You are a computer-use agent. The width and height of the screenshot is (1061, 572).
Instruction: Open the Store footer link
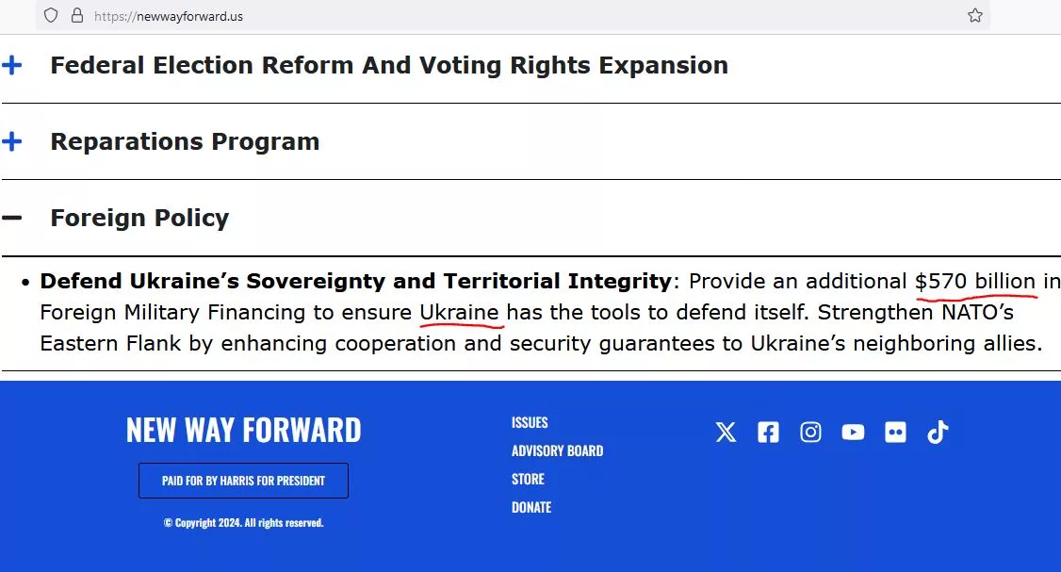[528, 479]
